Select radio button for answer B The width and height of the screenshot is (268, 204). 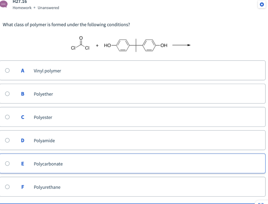click(7, 93)
